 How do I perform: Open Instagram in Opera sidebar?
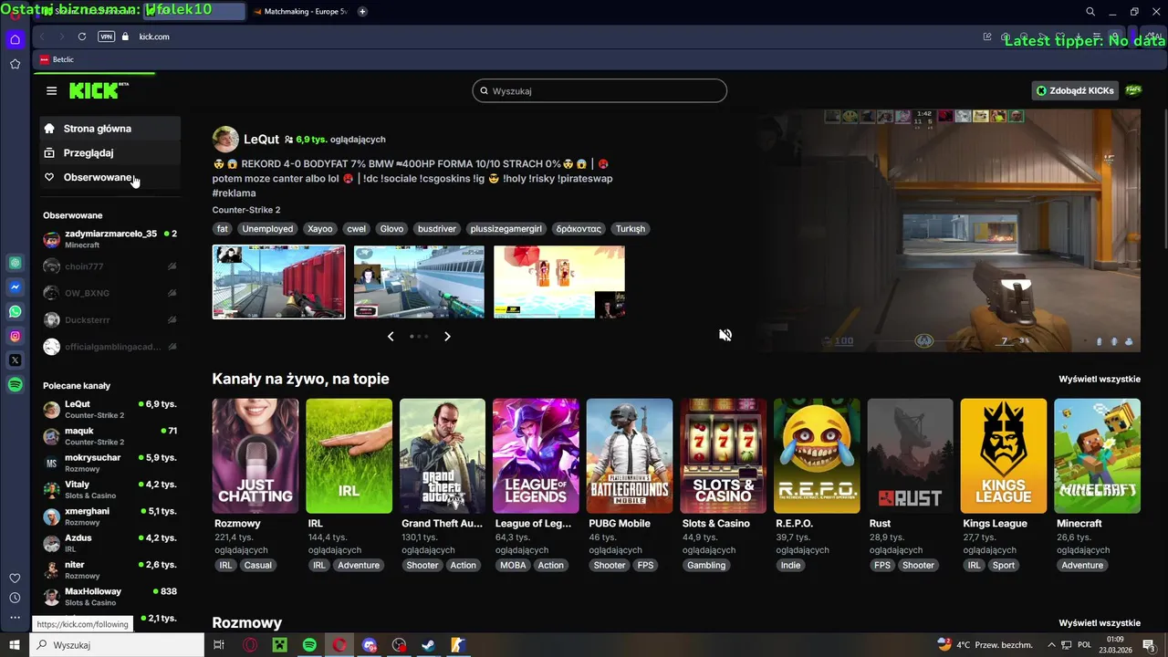(15, 336)
